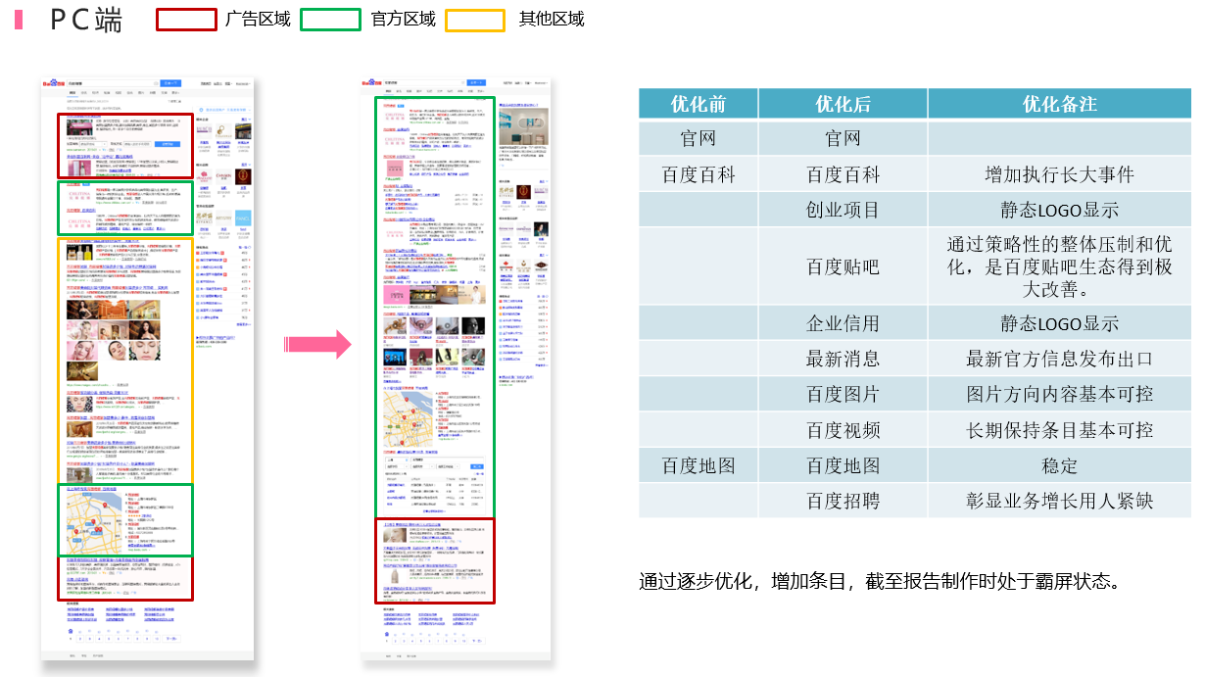Click the PC端 slide title
The height and width of the screenshot is (677, 1205).
86,20
